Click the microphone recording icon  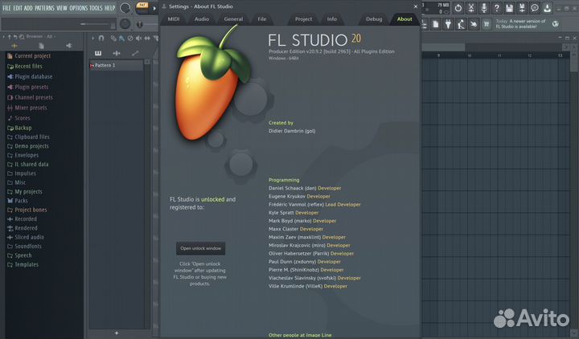pyautogui.click(x=484, y=8)
